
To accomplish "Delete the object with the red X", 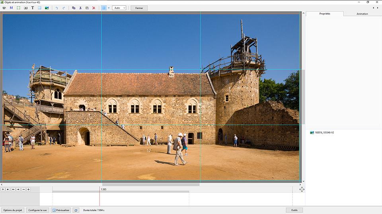I will [x=94, y=8].
